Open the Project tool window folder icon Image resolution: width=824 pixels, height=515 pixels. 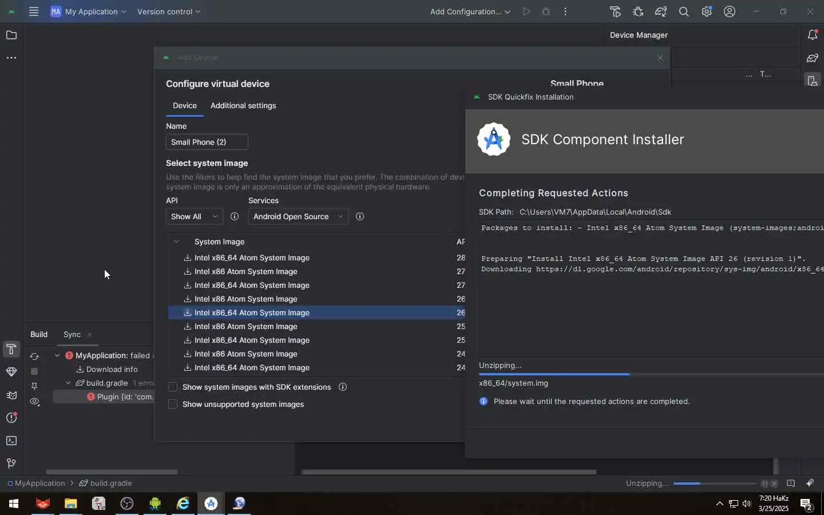[11, 35]
